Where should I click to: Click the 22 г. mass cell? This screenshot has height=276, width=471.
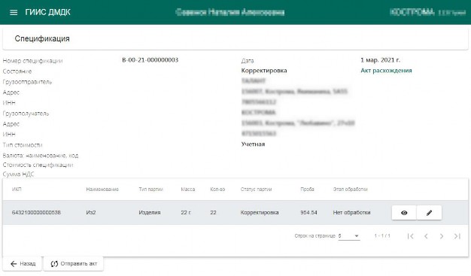(186, 213)
